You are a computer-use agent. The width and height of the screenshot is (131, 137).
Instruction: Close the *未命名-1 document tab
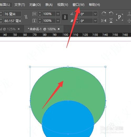(59, 29)
